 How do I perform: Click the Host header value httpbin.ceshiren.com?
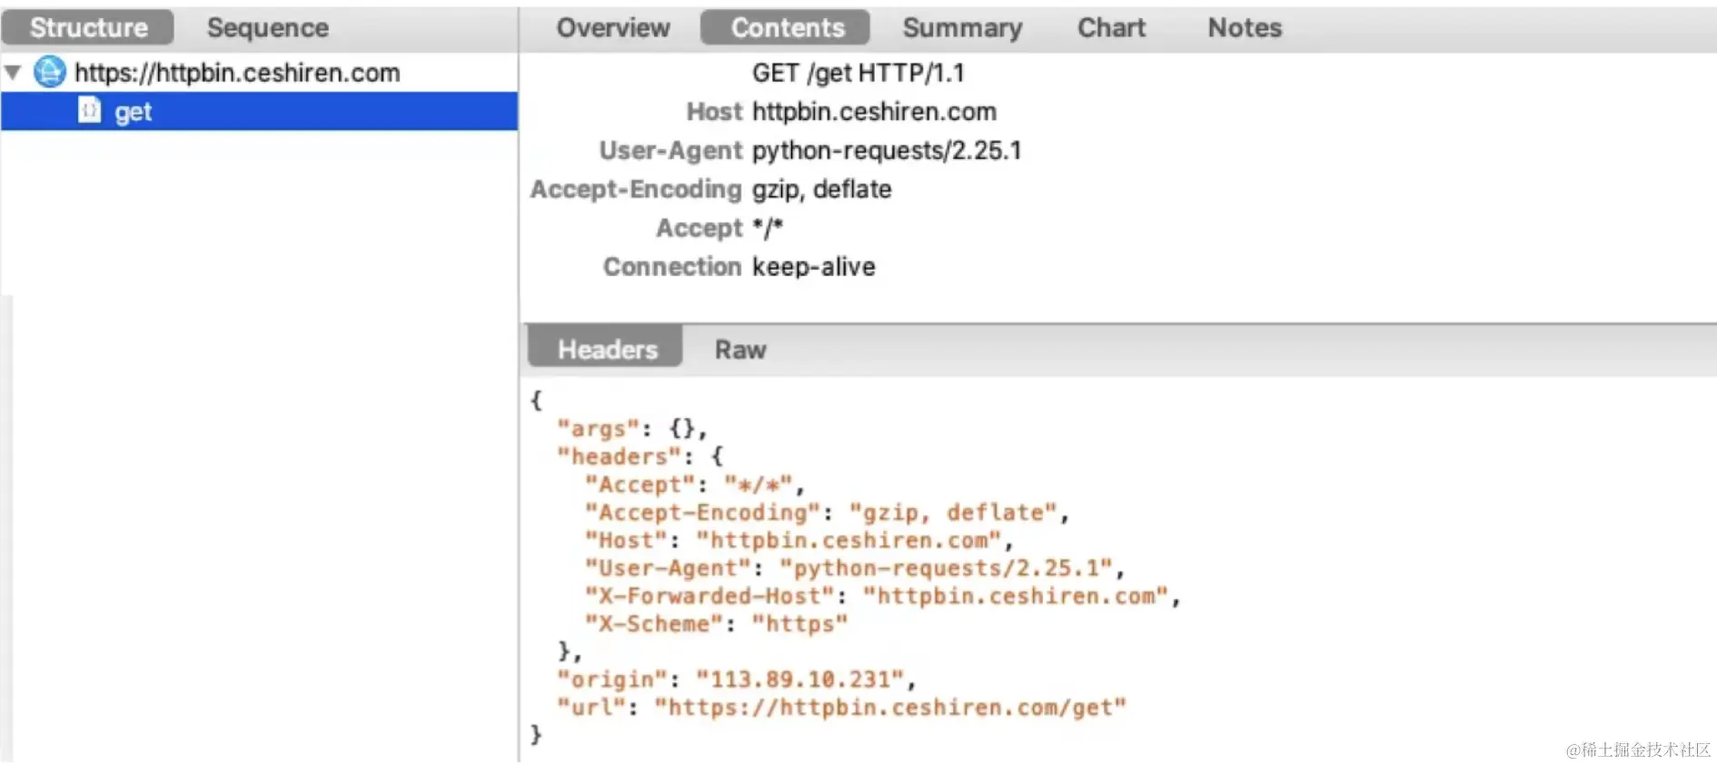click(874, 112)
